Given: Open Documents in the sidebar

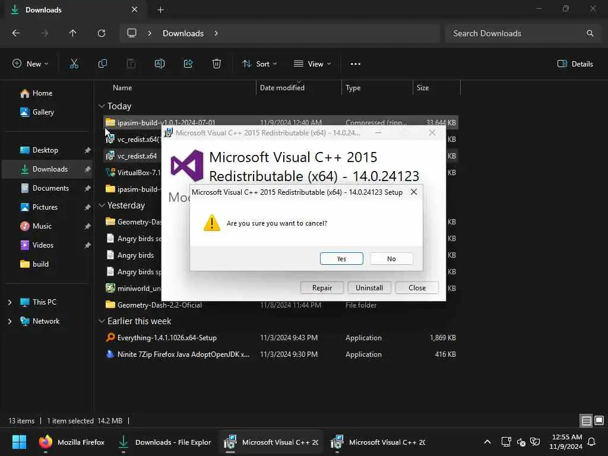Looking at the screenshot, I should click(50, 188).
